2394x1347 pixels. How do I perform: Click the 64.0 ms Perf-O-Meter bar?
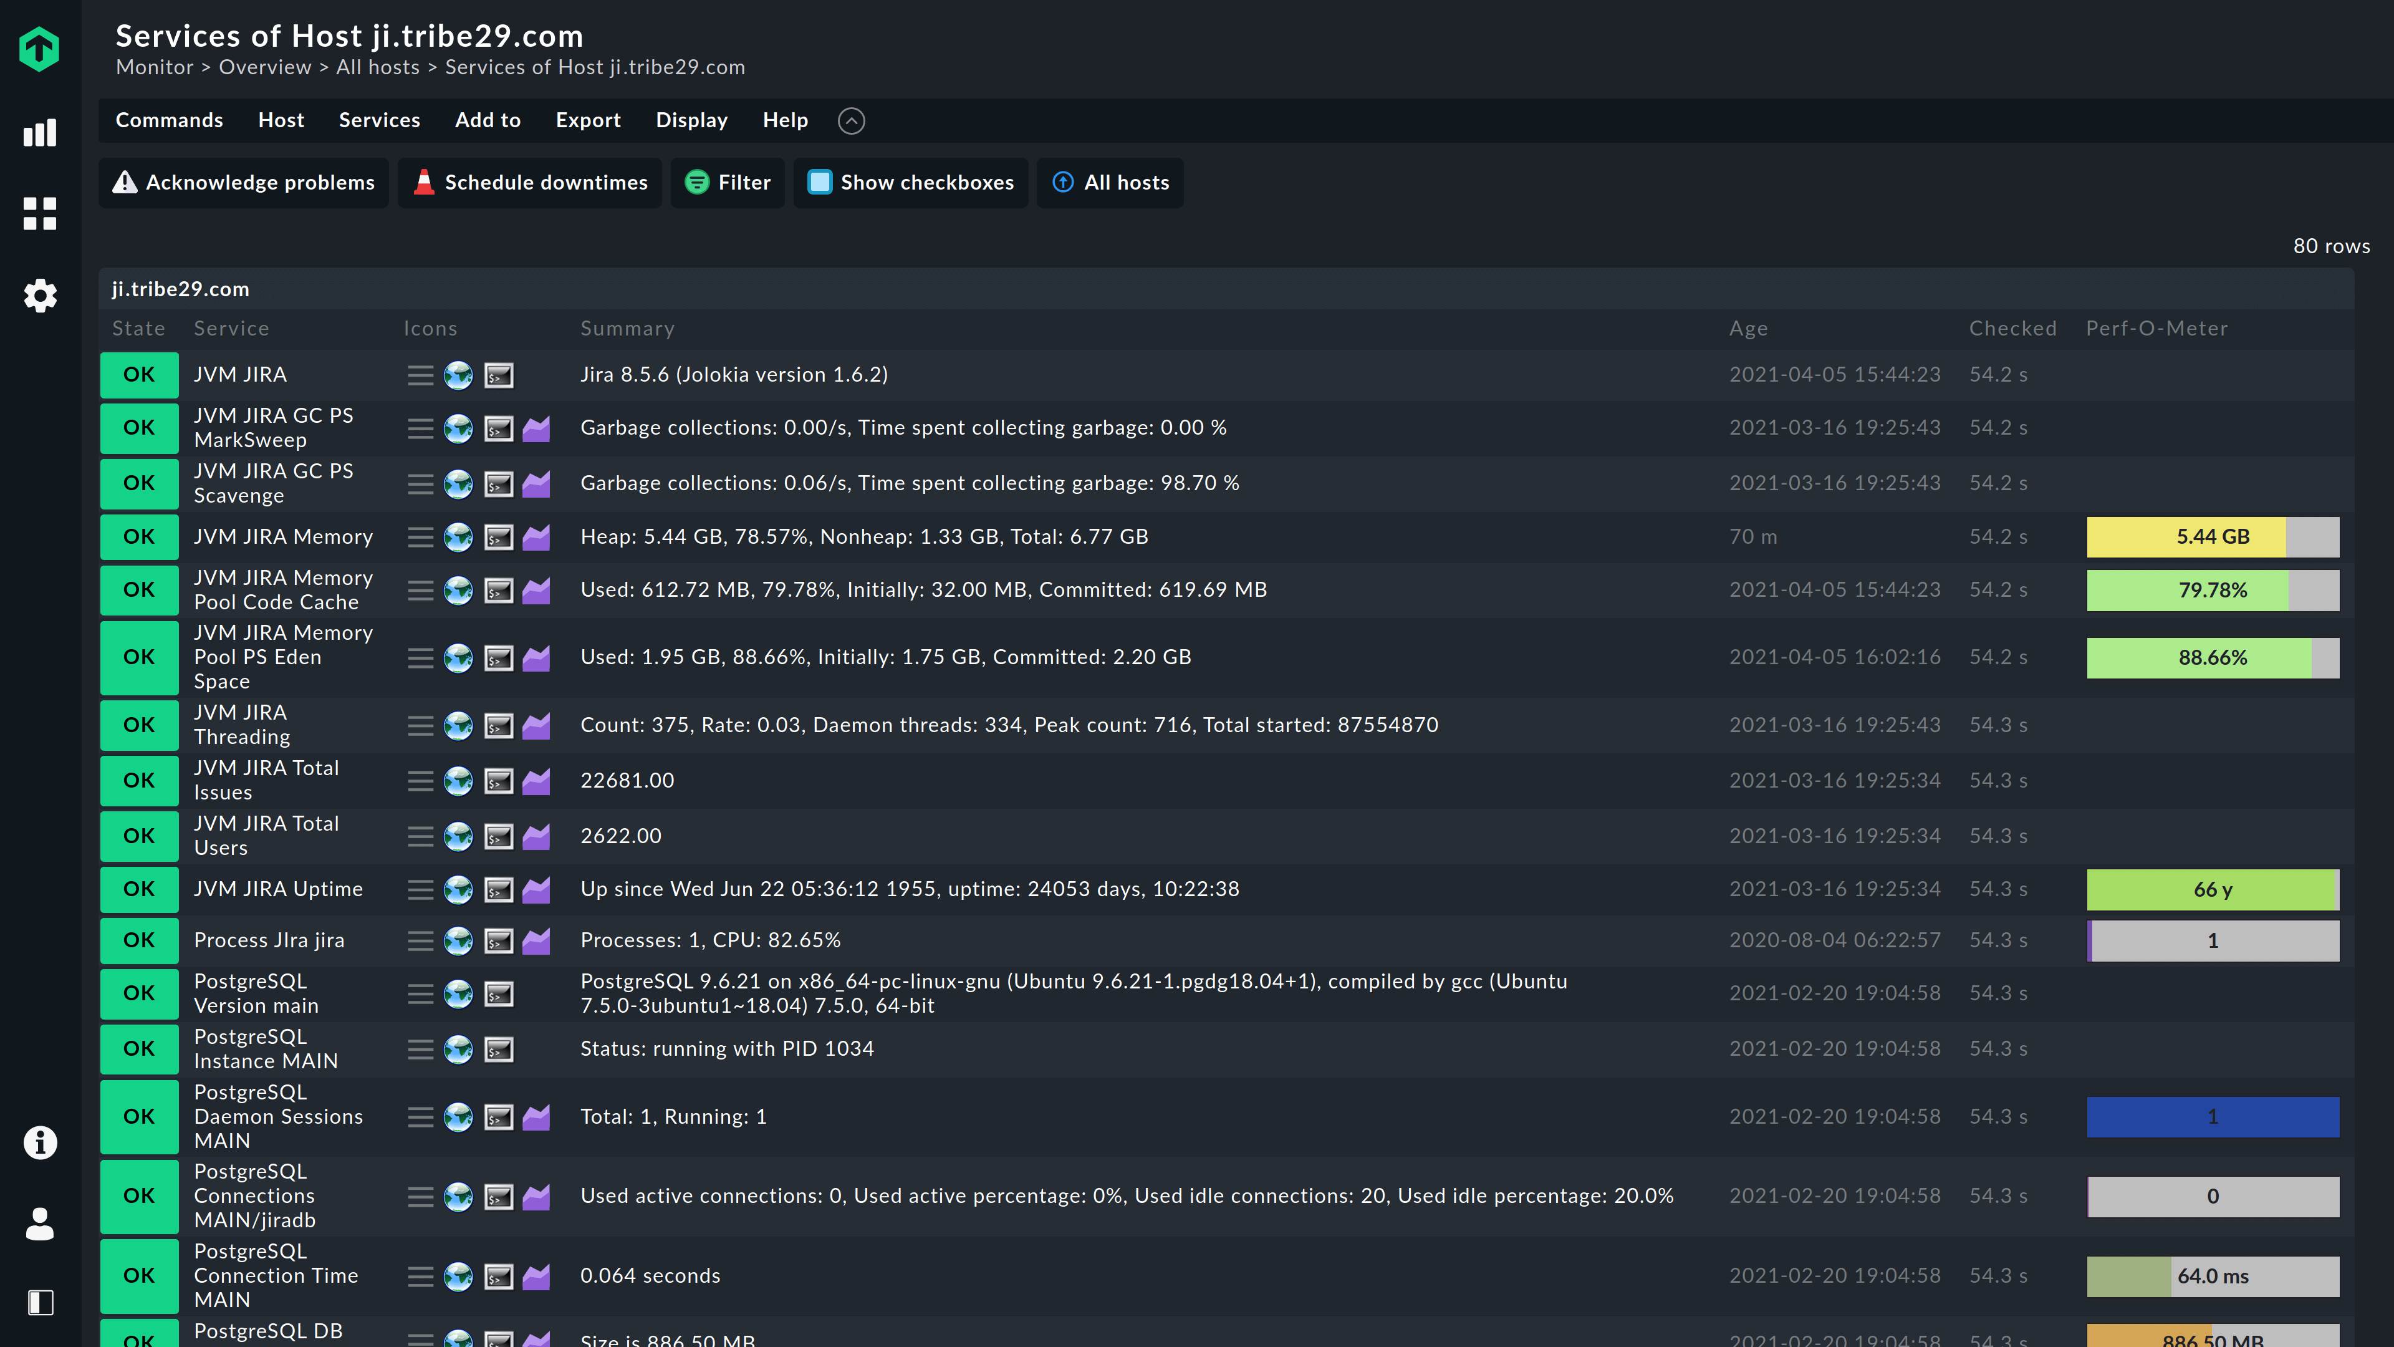point(2213,1277)
